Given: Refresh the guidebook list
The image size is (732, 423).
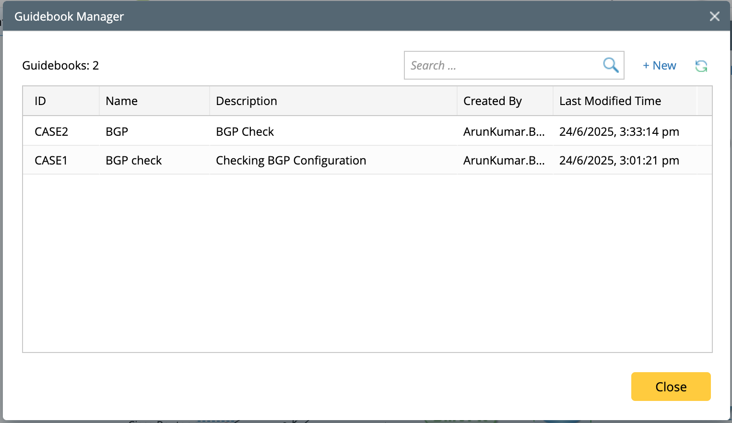Looking at the screenshot, I should 701,66.
